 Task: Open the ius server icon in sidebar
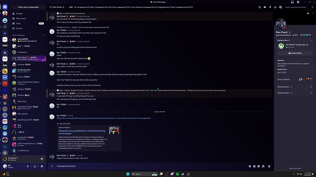coord(5,65)
